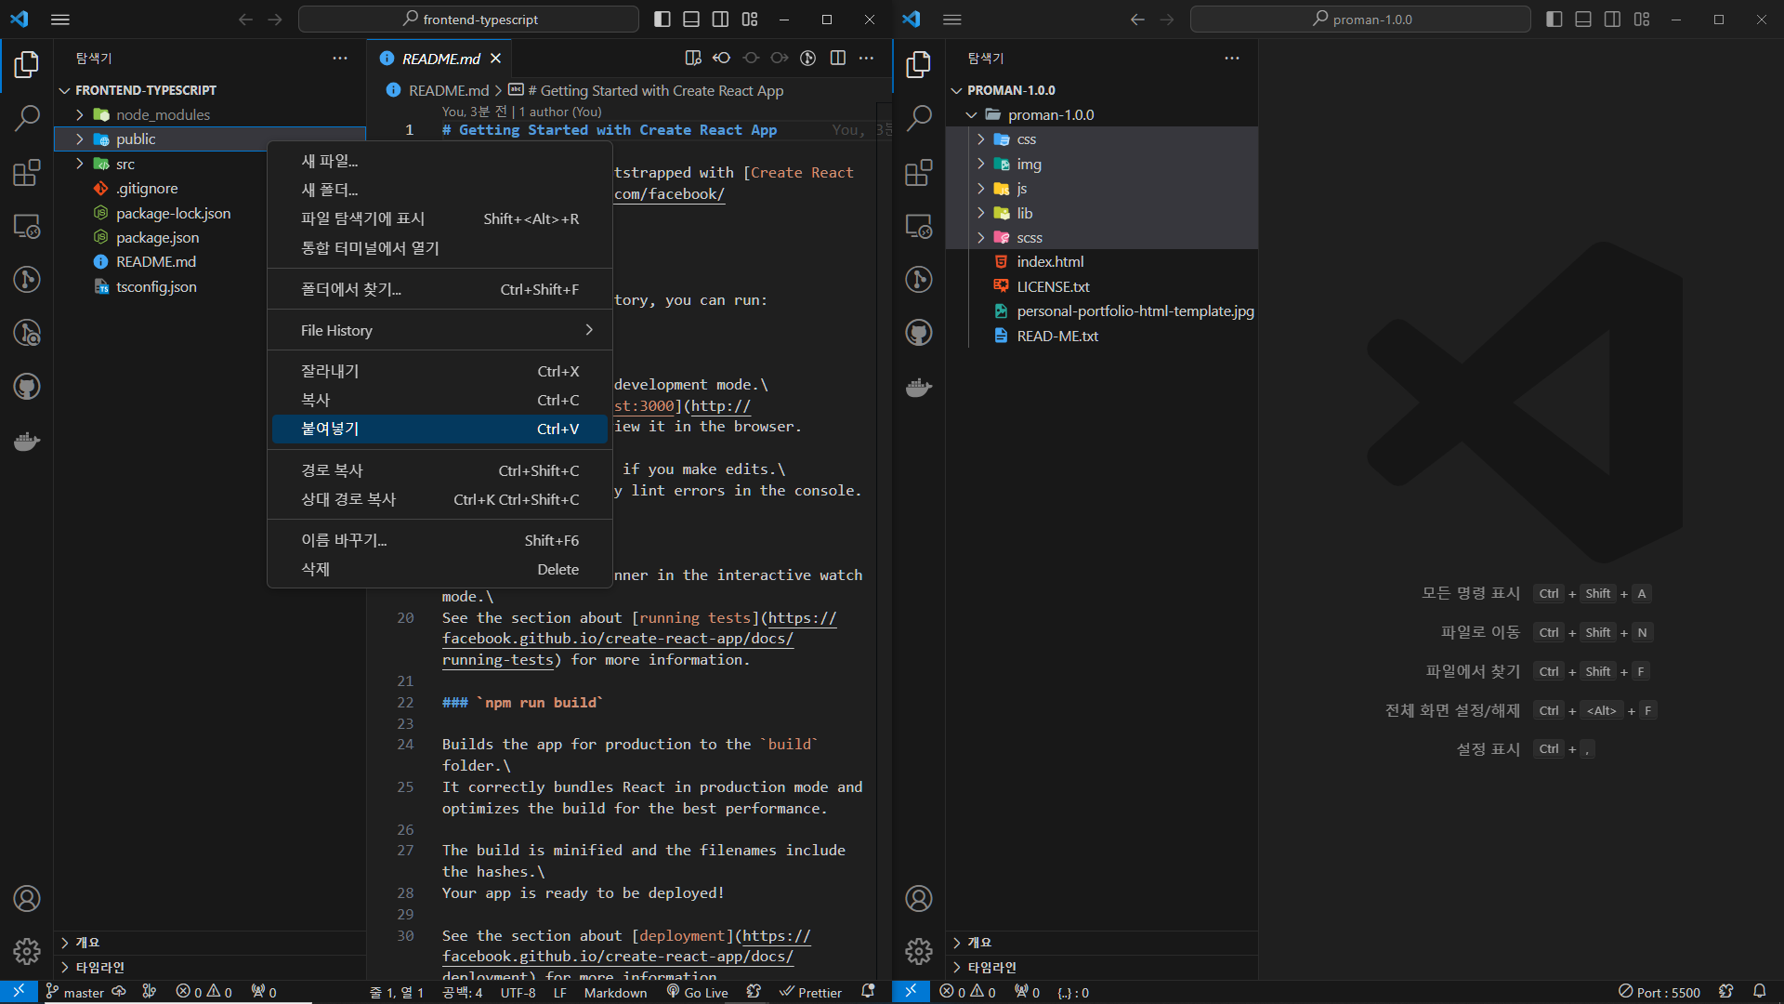Toggle Secondary Side Bar in left title bar
The width and height of the screenshot is (1784, 1004).
[720, 20]
